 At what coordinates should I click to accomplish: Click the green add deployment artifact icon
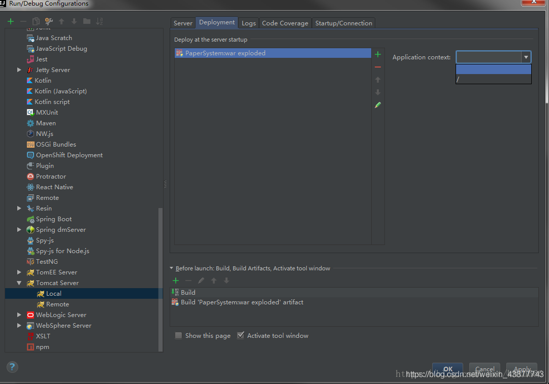click(x=377, y=54)
